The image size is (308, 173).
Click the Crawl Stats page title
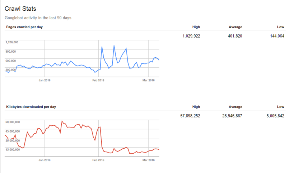[20, 9]
